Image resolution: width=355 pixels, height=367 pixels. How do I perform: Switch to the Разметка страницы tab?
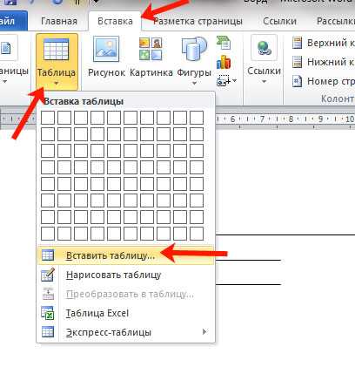tap(198, 21)
